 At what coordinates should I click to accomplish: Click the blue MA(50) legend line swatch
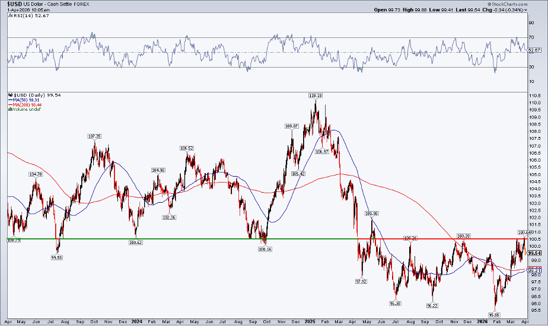pos(11,100)
